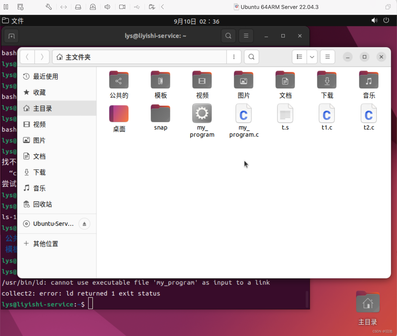Toggle the terminal search

[x=228, y=36]
